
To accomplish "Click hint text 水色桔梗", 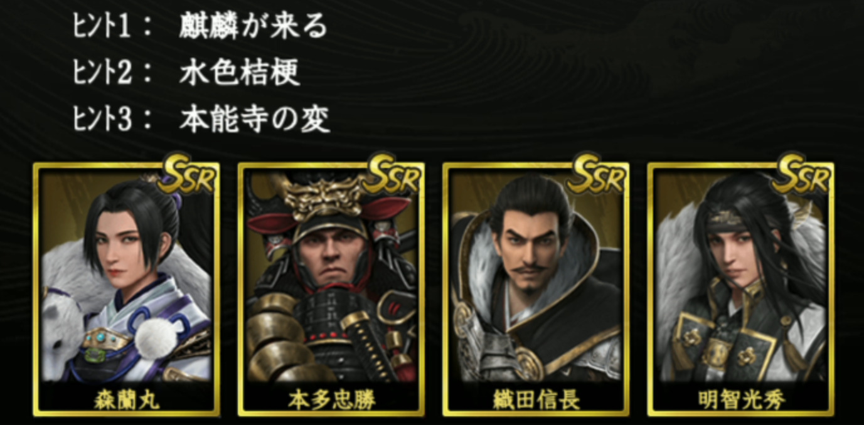I will 240,73.
